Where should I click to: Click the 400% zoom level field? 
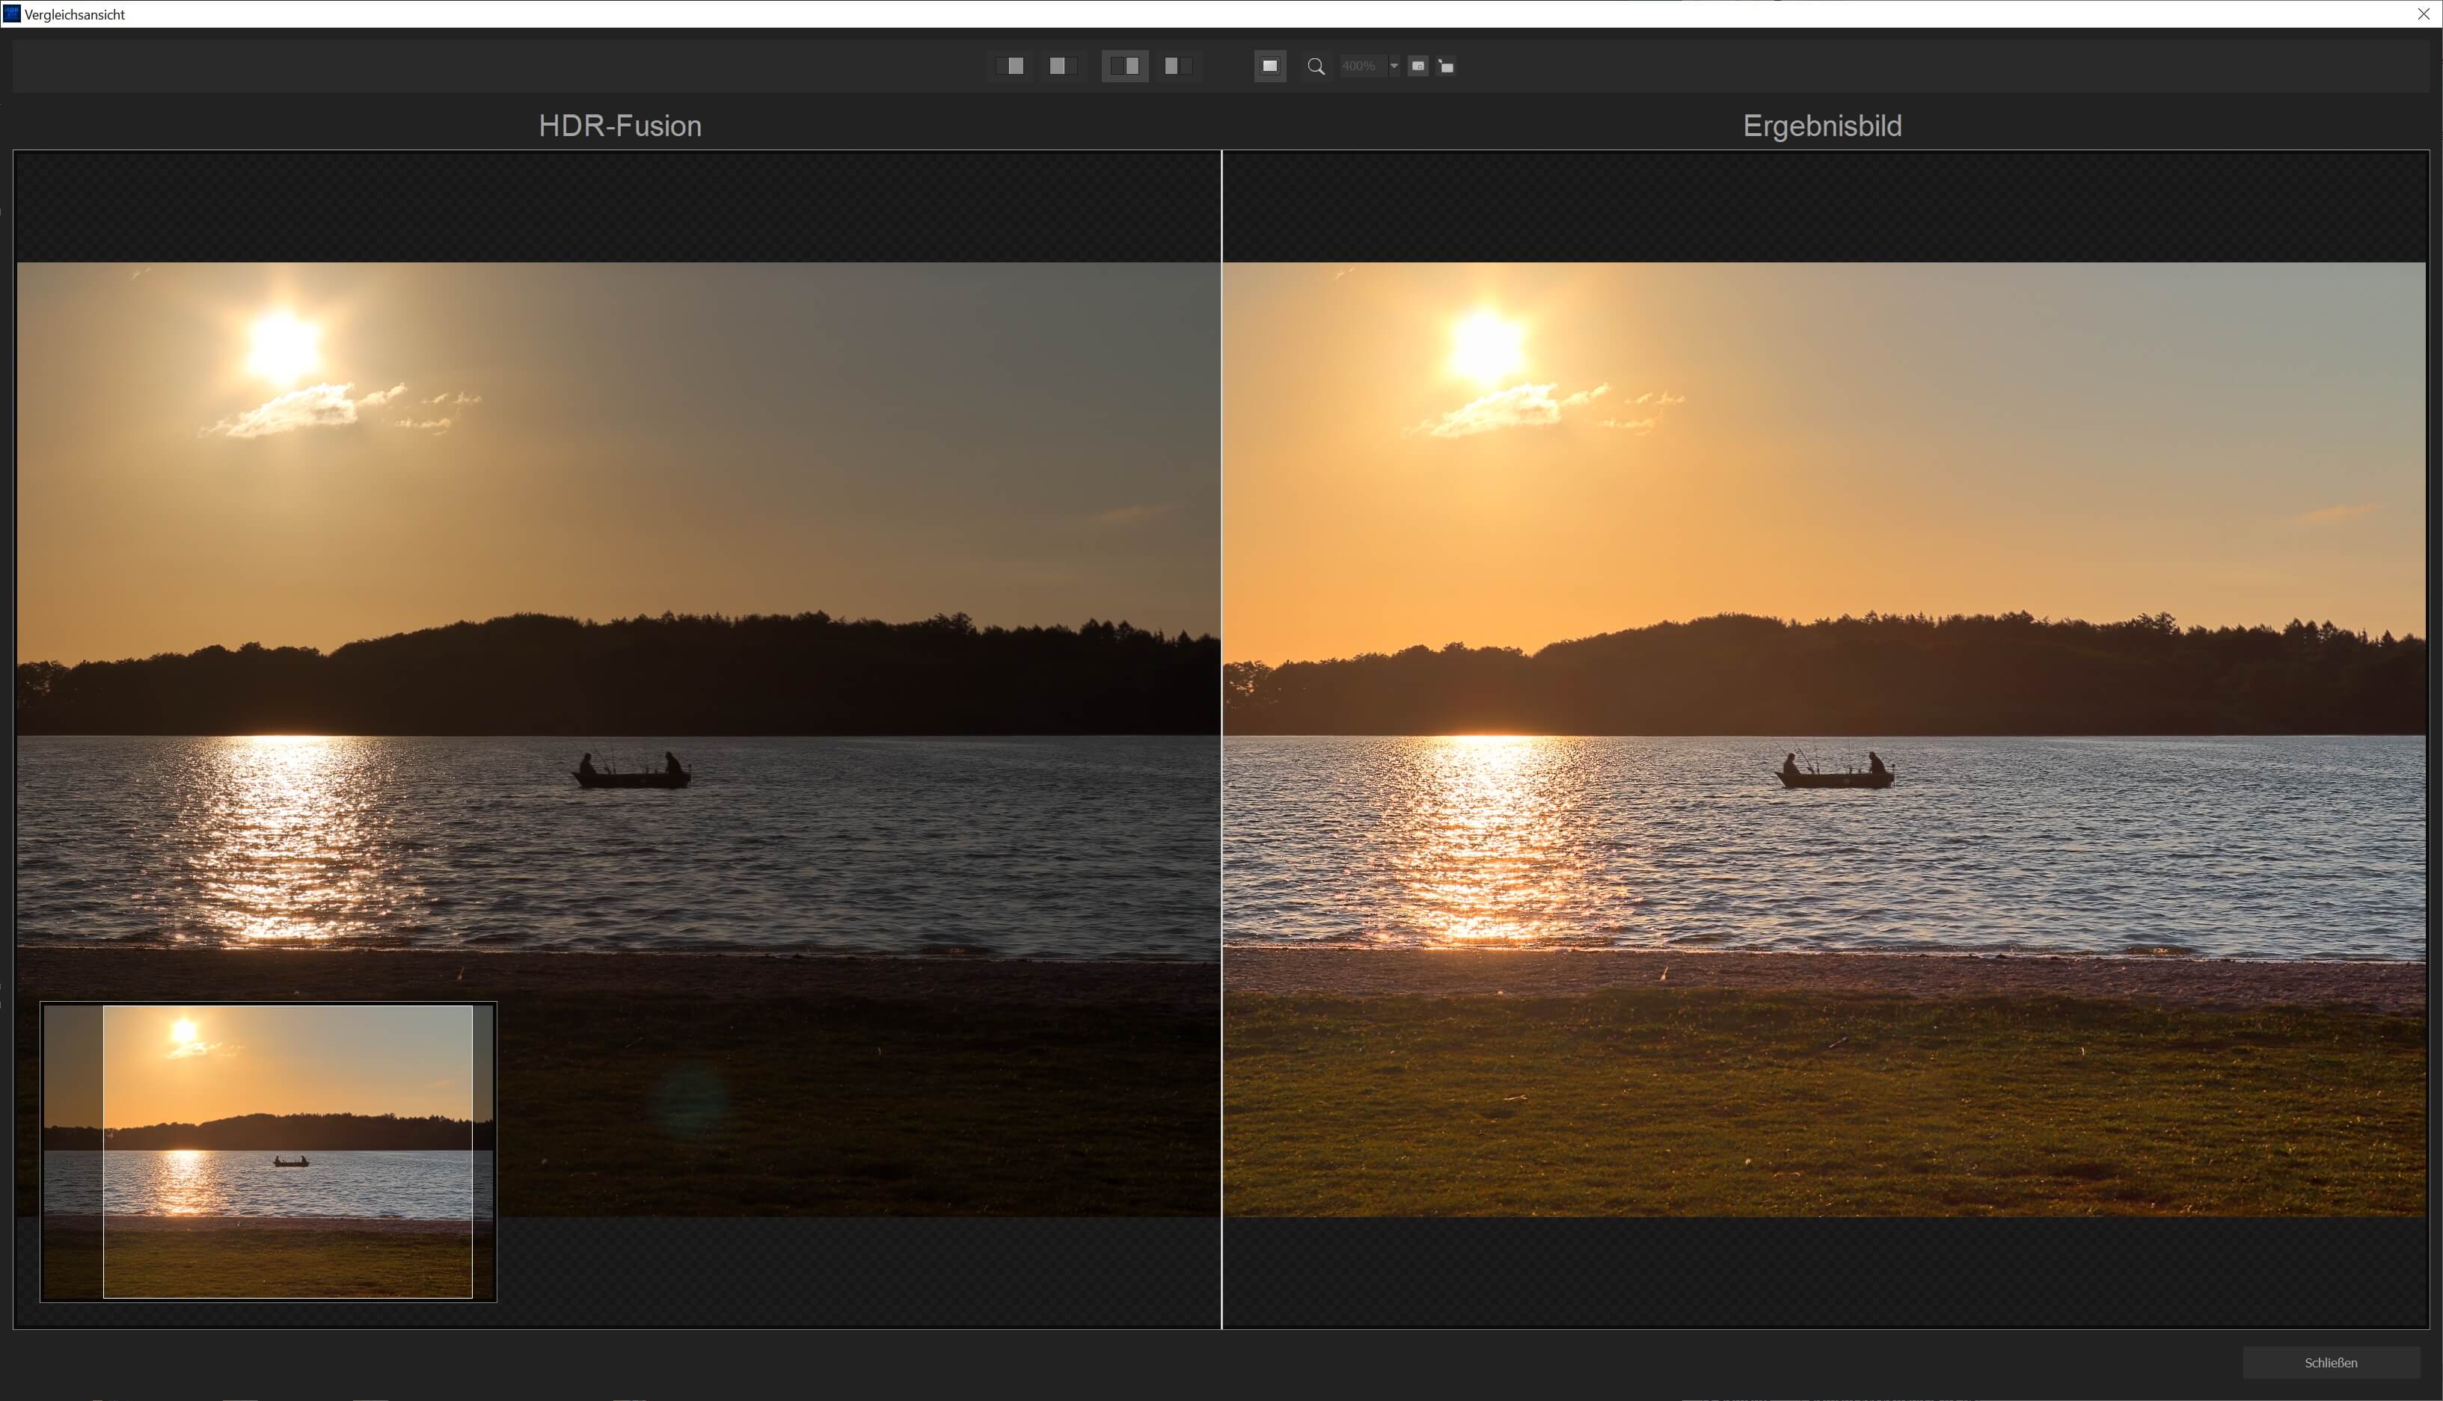[x=1360, y=67]
